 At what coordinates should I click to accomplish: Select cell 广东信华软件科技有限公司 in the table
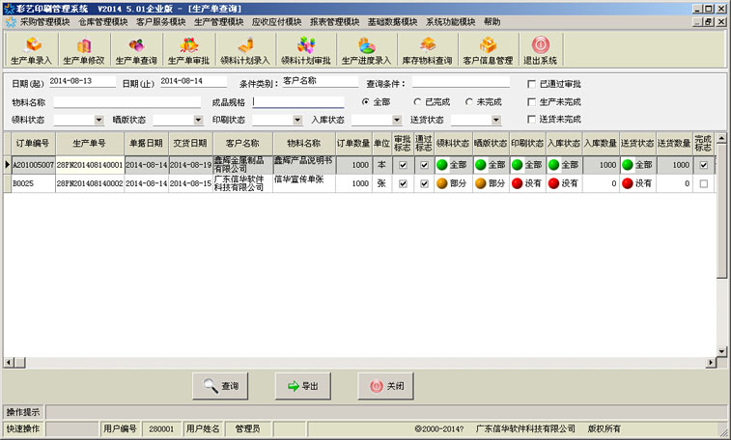[x=242, y=183]
